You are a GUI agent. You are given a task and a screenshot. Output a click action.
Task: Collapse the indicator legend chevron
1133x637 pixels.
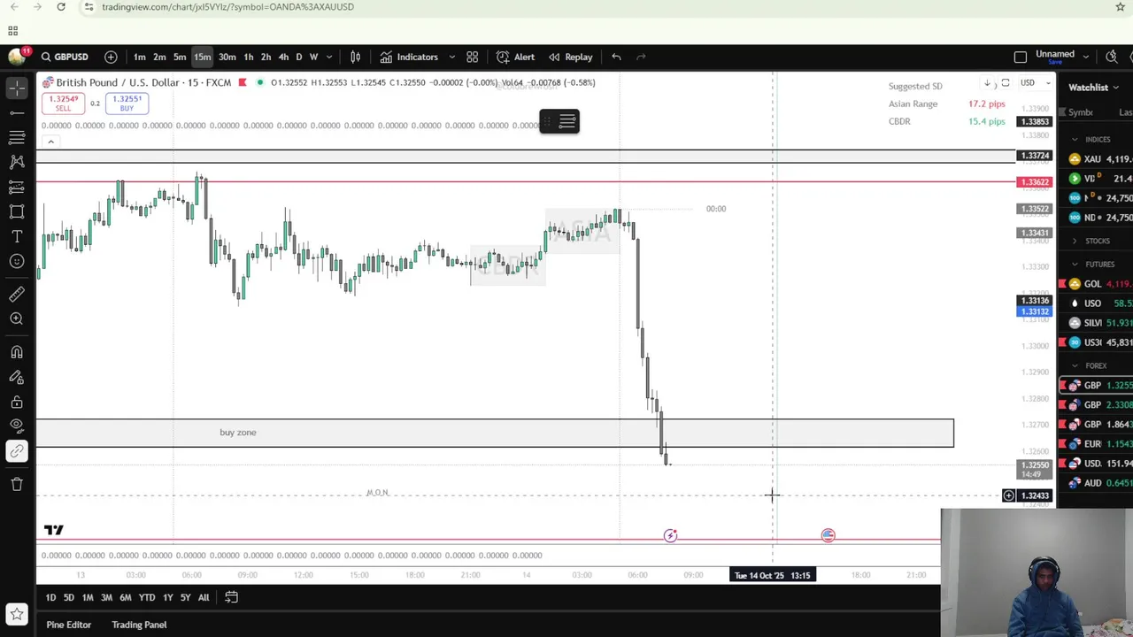tap(50, 142)
